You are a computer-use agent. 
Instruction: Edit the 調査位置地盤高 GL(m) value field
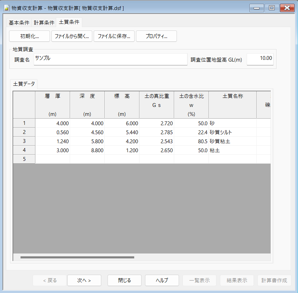coord(260,59)
